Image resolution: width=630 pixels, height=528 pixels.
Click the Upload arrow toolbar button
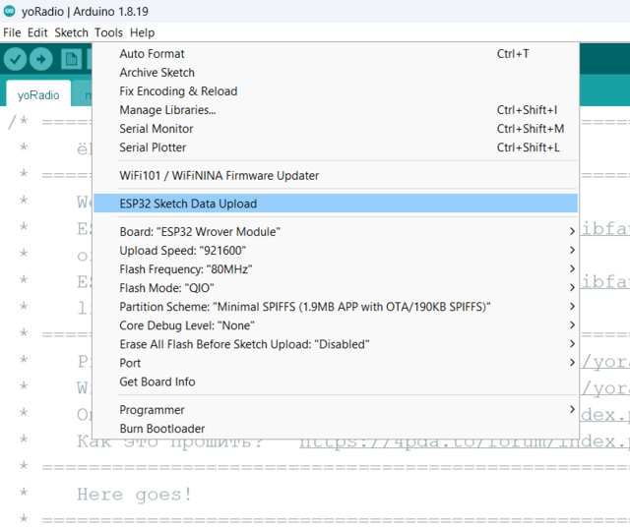pos(41,59)
